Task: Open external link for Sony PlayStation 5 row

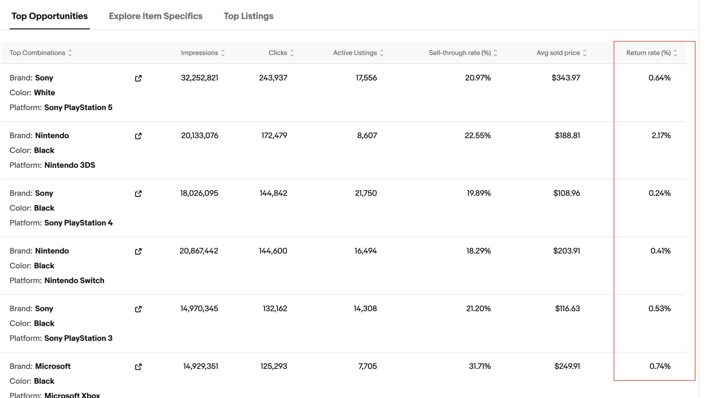Action: [x=138, y=79]
